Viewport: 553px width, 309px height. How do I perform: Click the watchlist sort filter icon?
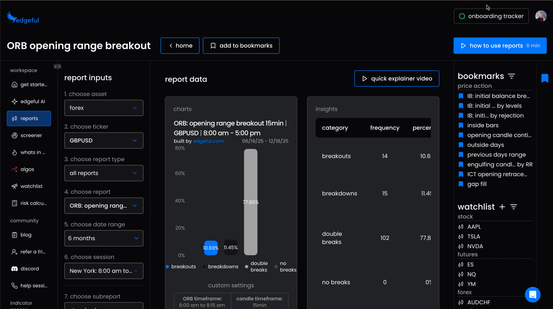point(514,207)
